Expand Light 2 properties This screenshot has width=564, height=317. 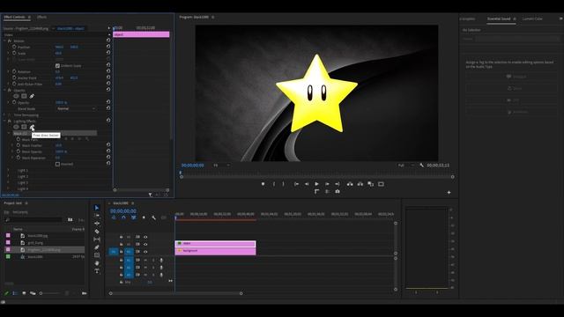coord(9,176)
